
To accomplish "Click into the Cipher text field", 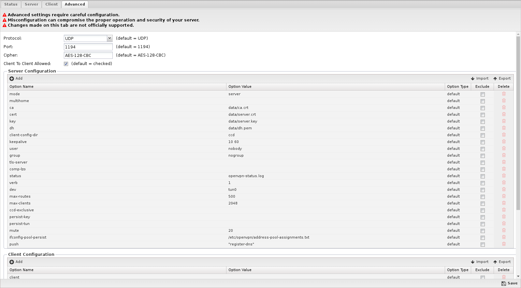I will pyautogui.click(x=88, y=55).
